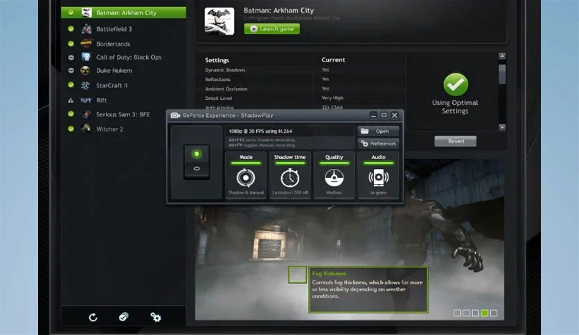
Task: Click the Call of Duty game icon
Action: point(86,57)
